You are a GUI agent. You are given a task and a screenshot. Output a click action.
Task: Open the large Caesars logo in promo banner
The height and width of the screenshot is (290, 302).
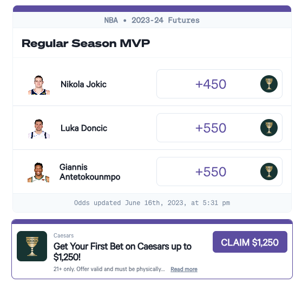click(x=32, y=246)
